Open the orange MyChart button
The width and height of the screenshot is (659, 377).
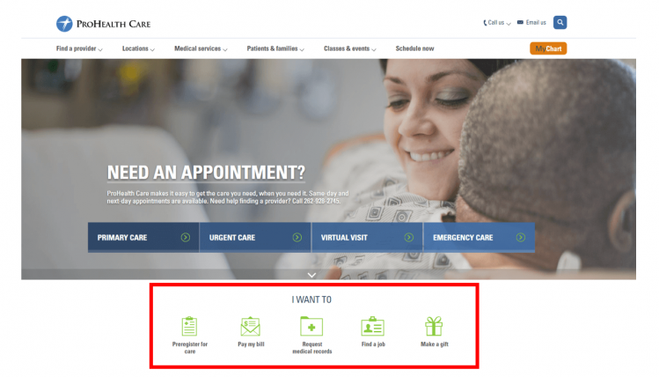548,48
